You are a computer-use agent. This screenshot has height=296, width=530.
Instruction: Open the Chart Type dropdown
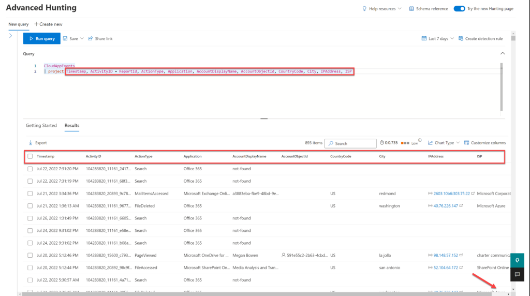[x=444, y=143]
